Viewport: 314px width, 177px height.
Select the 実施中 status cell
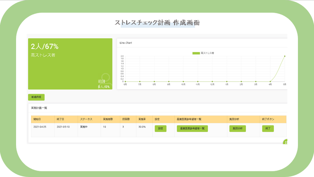coord(84,127)
